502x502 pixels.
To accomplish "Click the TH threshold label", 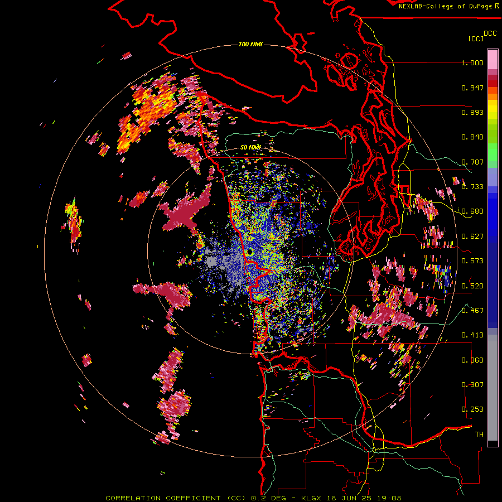I will pos(479,435).
